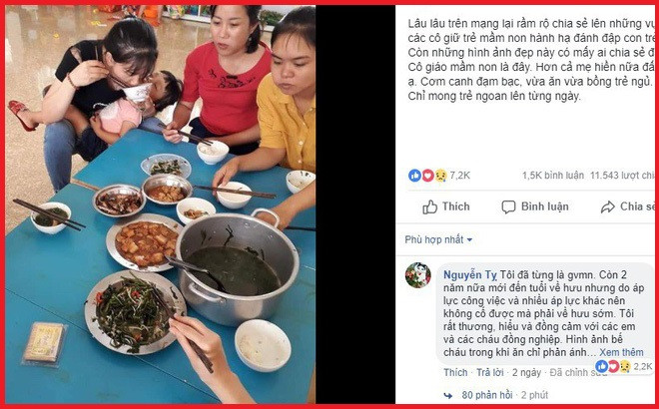Open the 7,2K reactions count
The width and height of the screenshot is (659, 409).
tap(459, 176)
